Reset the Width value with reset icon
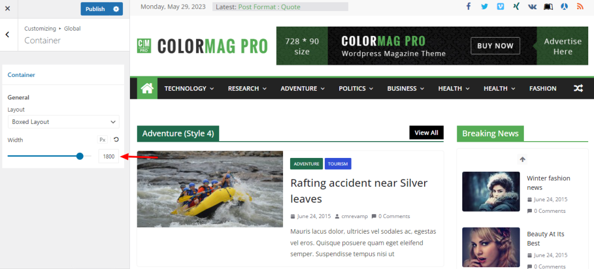This screenshot has width=594, height=269. point(116,139)
